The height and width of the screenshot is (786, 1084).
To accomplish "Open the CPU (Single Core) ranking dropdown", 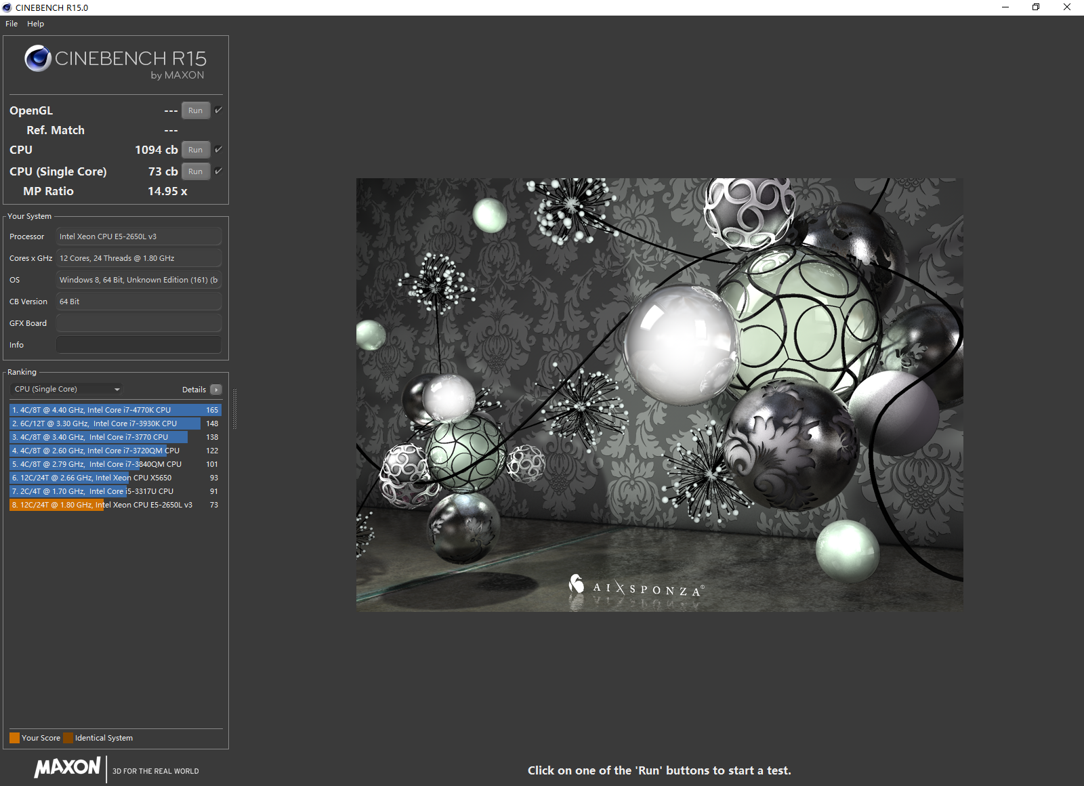I will click(66, 389).
